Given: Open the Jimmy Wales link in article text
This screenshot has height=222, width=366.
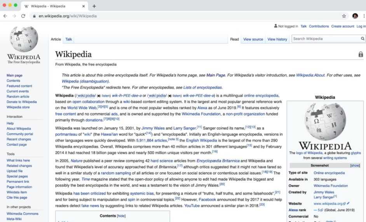Looking at the screenshot, I should pyautogui.click(x=153, y=128).
